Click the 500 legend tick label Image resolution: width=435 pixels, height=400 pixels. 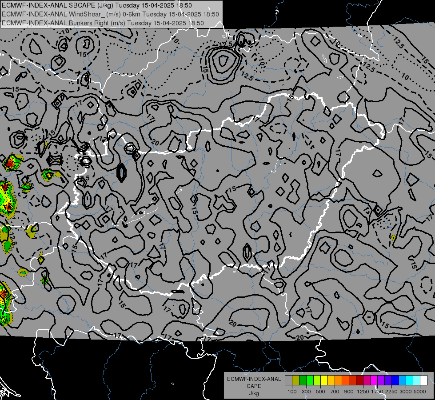point(320,392)
